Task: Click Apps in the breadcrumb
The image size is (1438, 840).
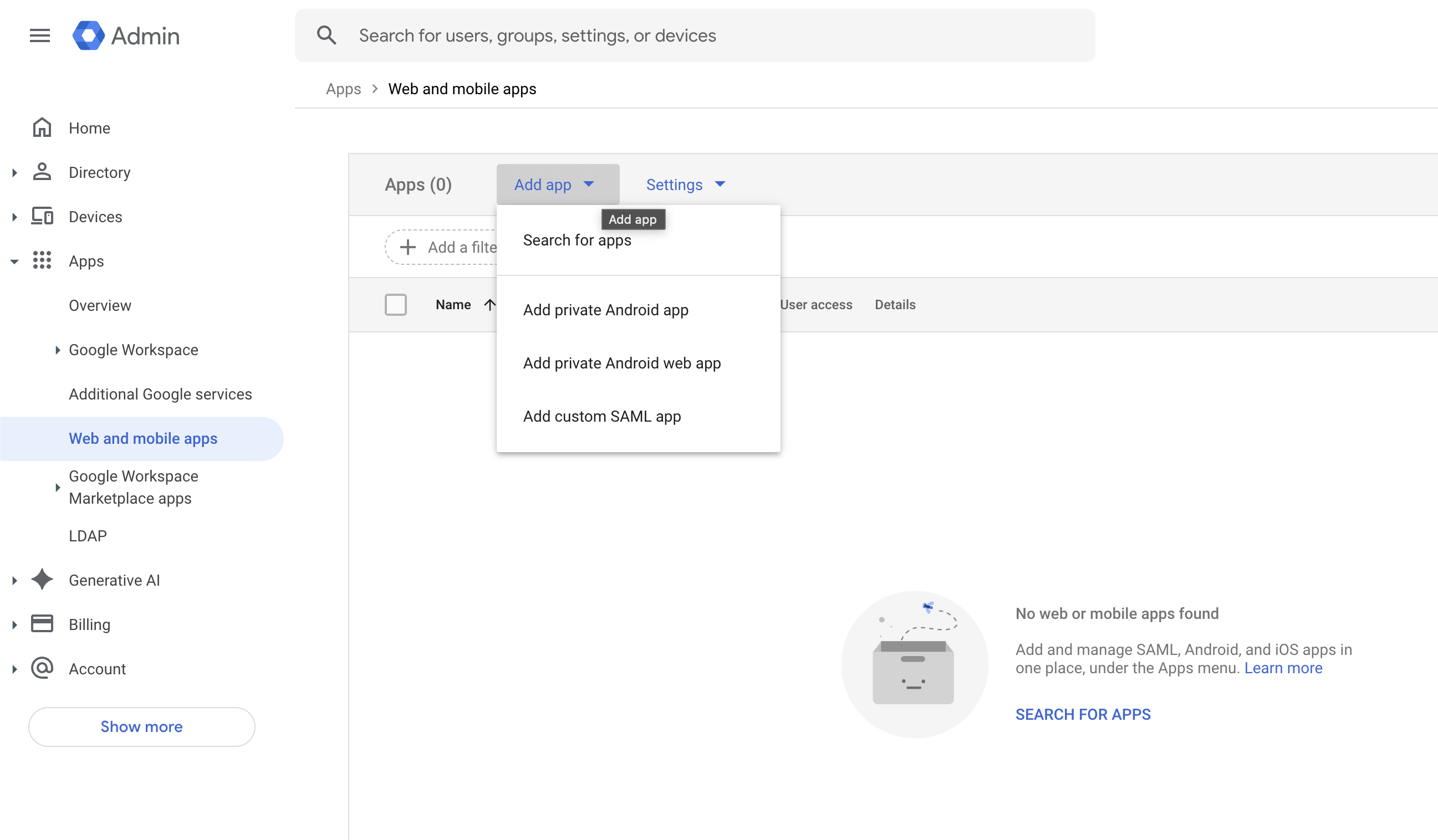Action: pyautogui.click(x=343, y=89)
